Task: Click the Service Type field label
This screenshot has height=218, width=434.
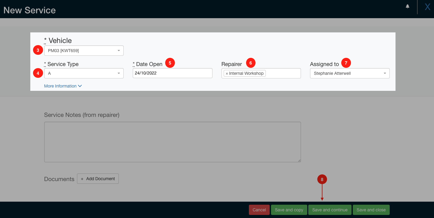Action: 61,64
